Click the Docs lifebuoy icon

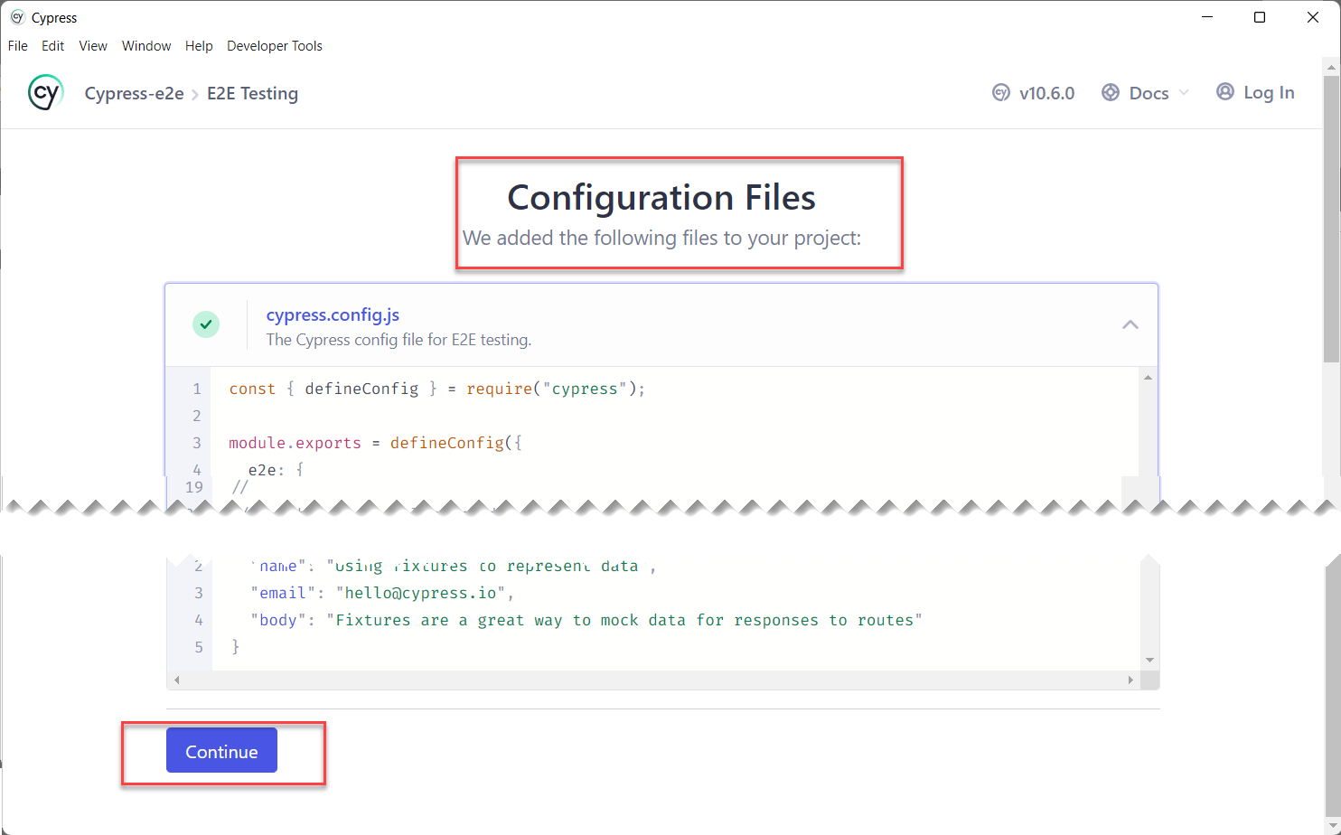[x=1111, y=92]
